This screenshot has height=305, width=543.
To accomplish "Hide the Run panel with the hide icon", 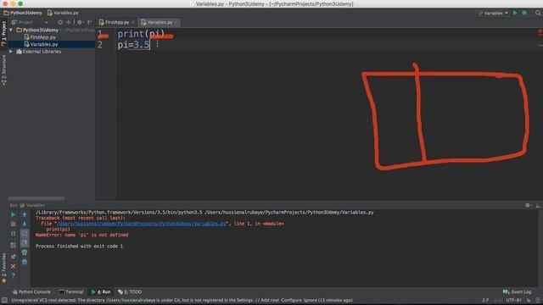I will (538, 205).
